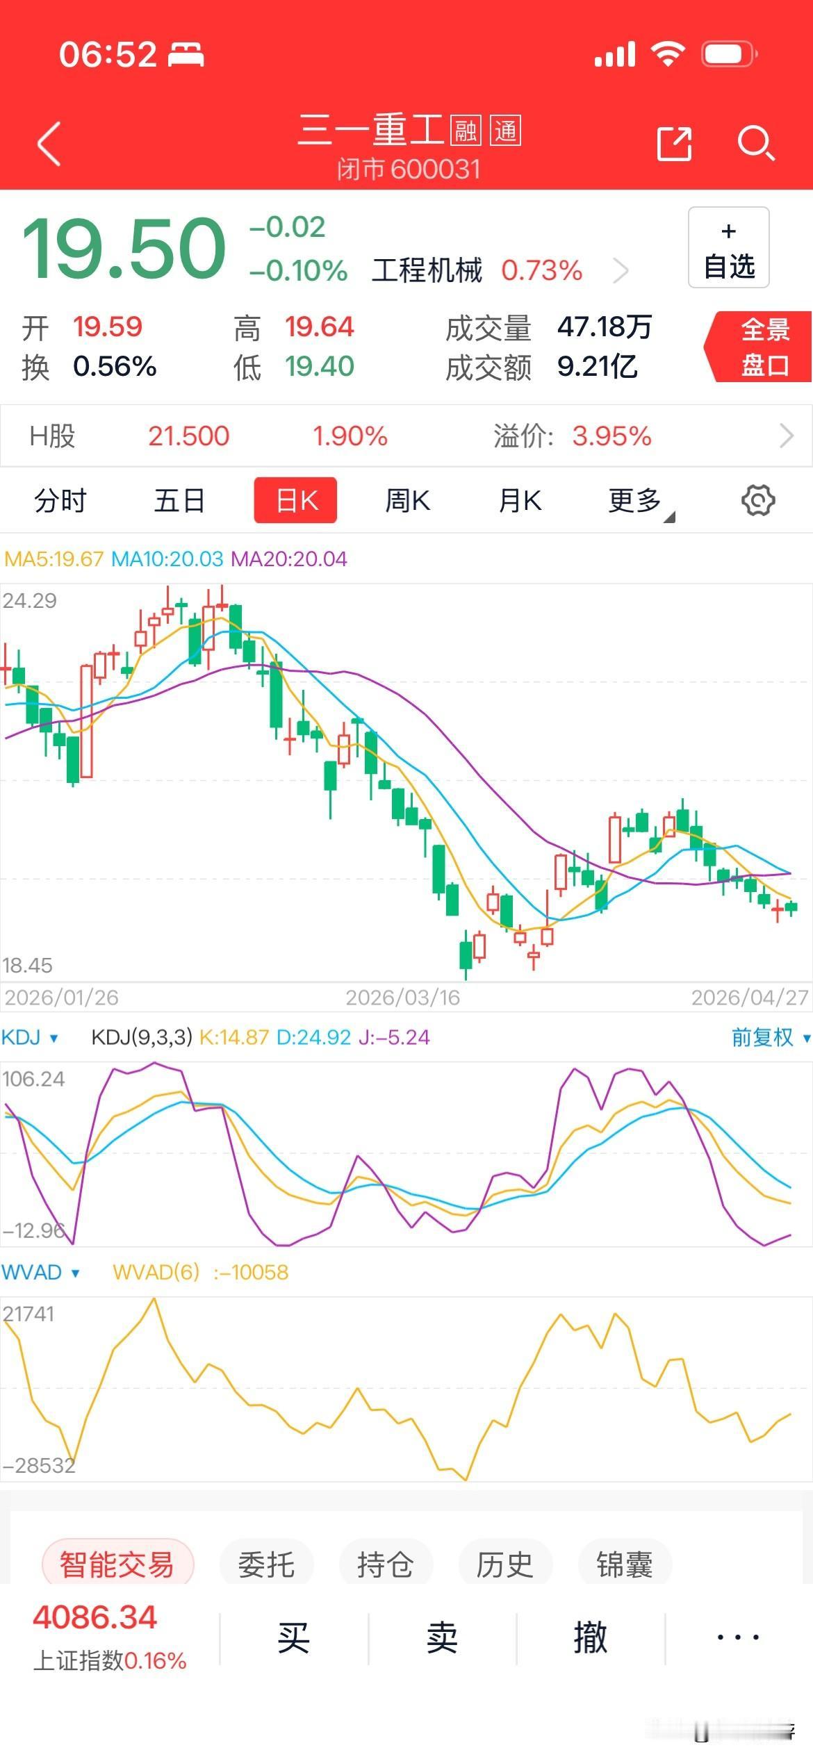Tap the KDJ(9,3,3) parameter label
The width and height of the screenshot is (813, 1759).
point(142,1038)
